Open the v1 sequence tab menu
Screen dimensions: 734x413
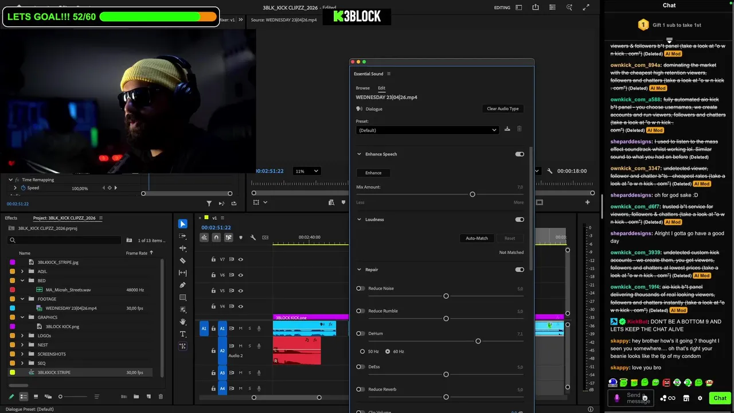(221, 218)
